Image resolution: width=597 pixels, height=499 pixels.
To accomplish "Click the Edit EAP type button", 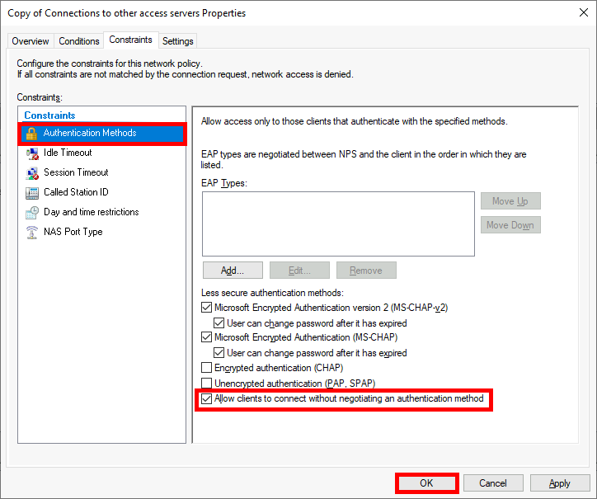I will click(x=299, y=271).
